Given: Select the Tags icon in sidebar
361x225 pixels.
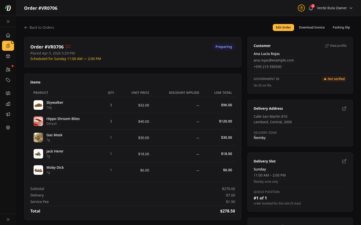Looking at the screenshot, I should tap(8, 80).
